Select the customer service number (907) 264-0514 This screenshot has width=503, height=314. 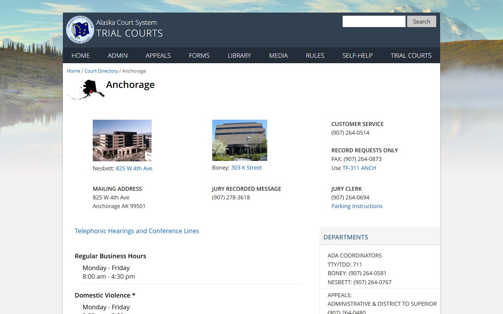point(351,133)
